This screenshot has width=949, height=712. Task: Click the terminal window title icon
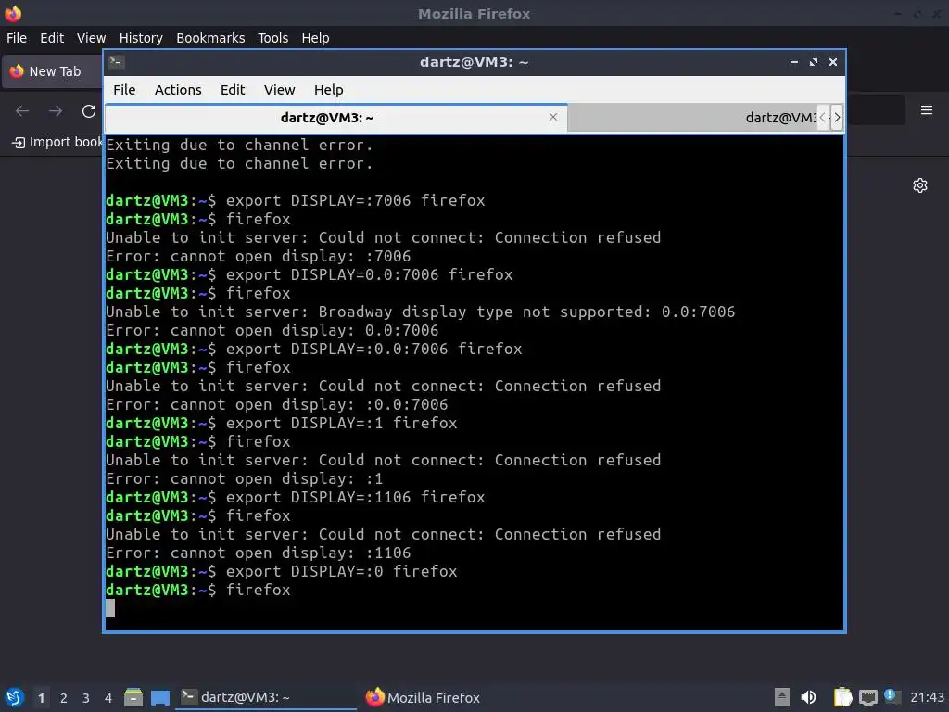[117, 62]
